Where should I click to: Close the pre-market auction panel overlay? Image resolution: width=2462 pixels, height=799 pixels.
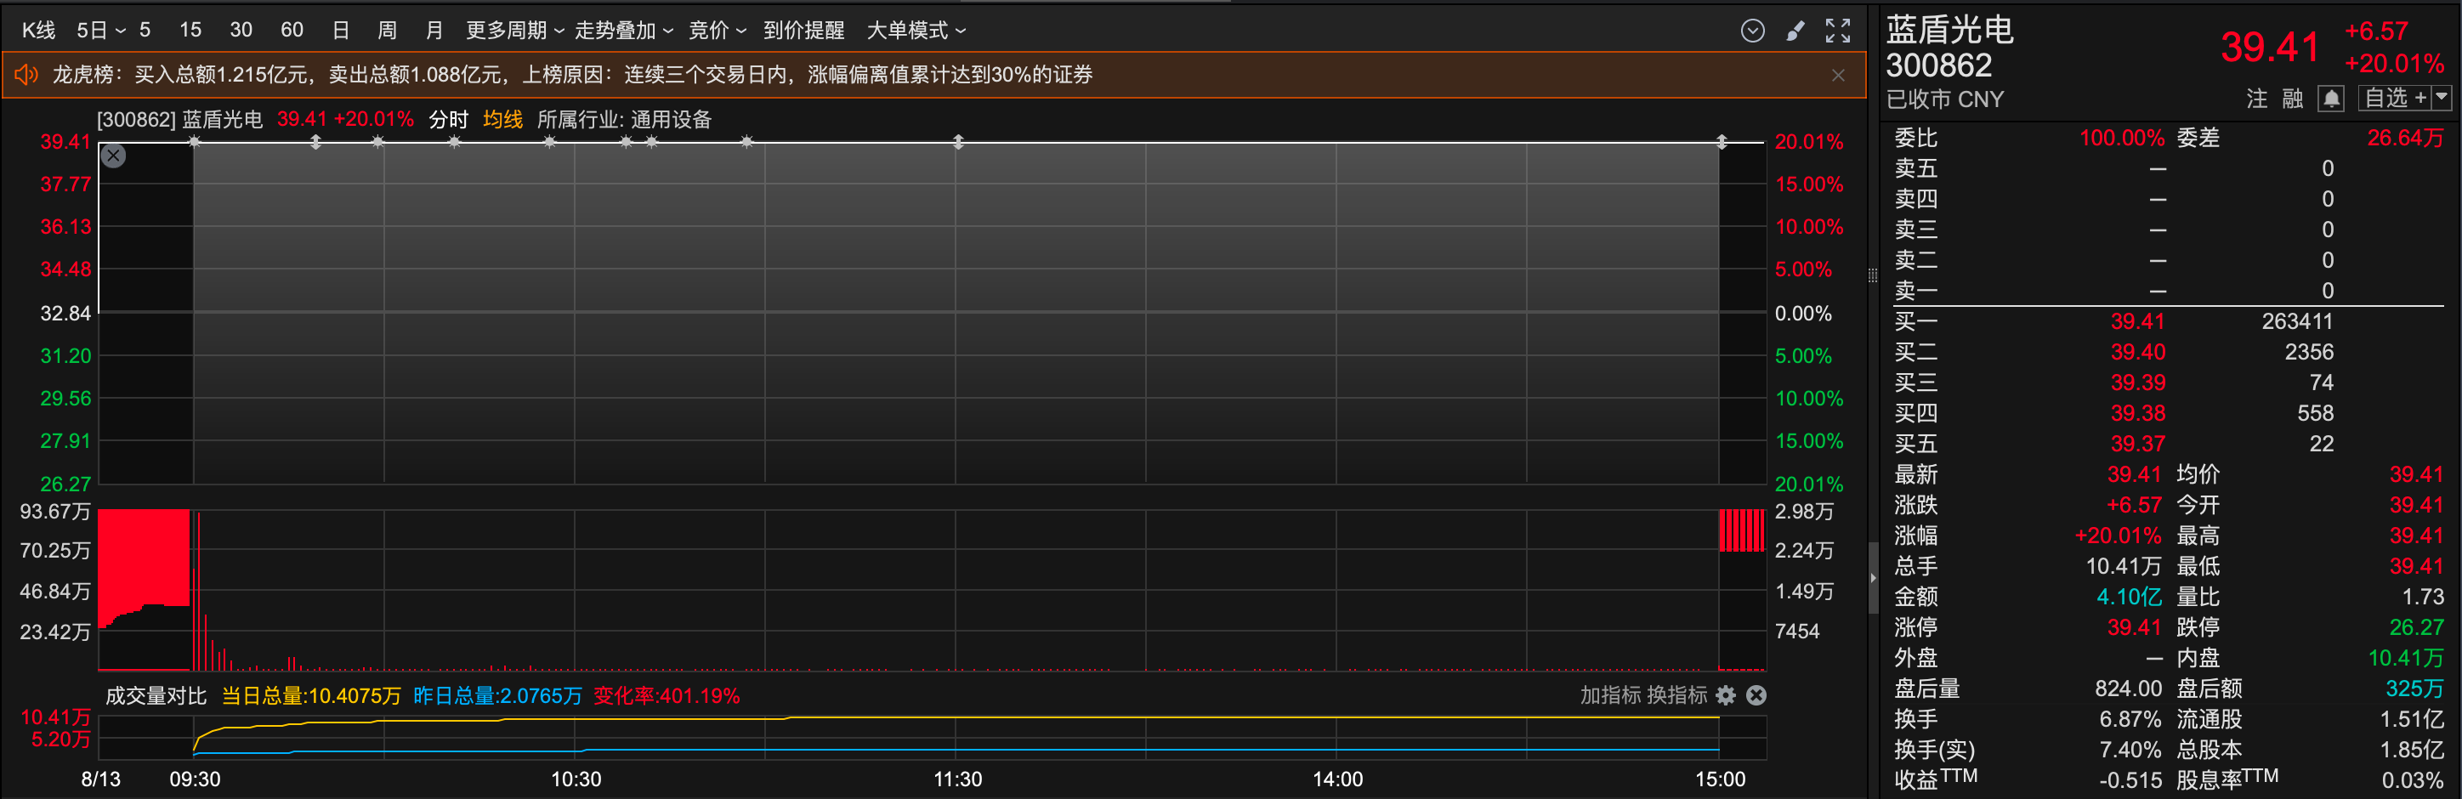point(114,156)
